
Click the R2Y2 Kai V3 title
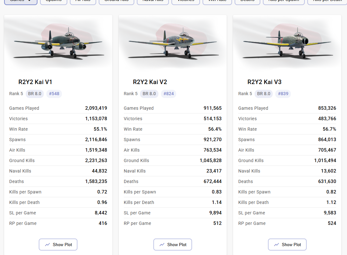pyautogui.click(x=264, y=82)
